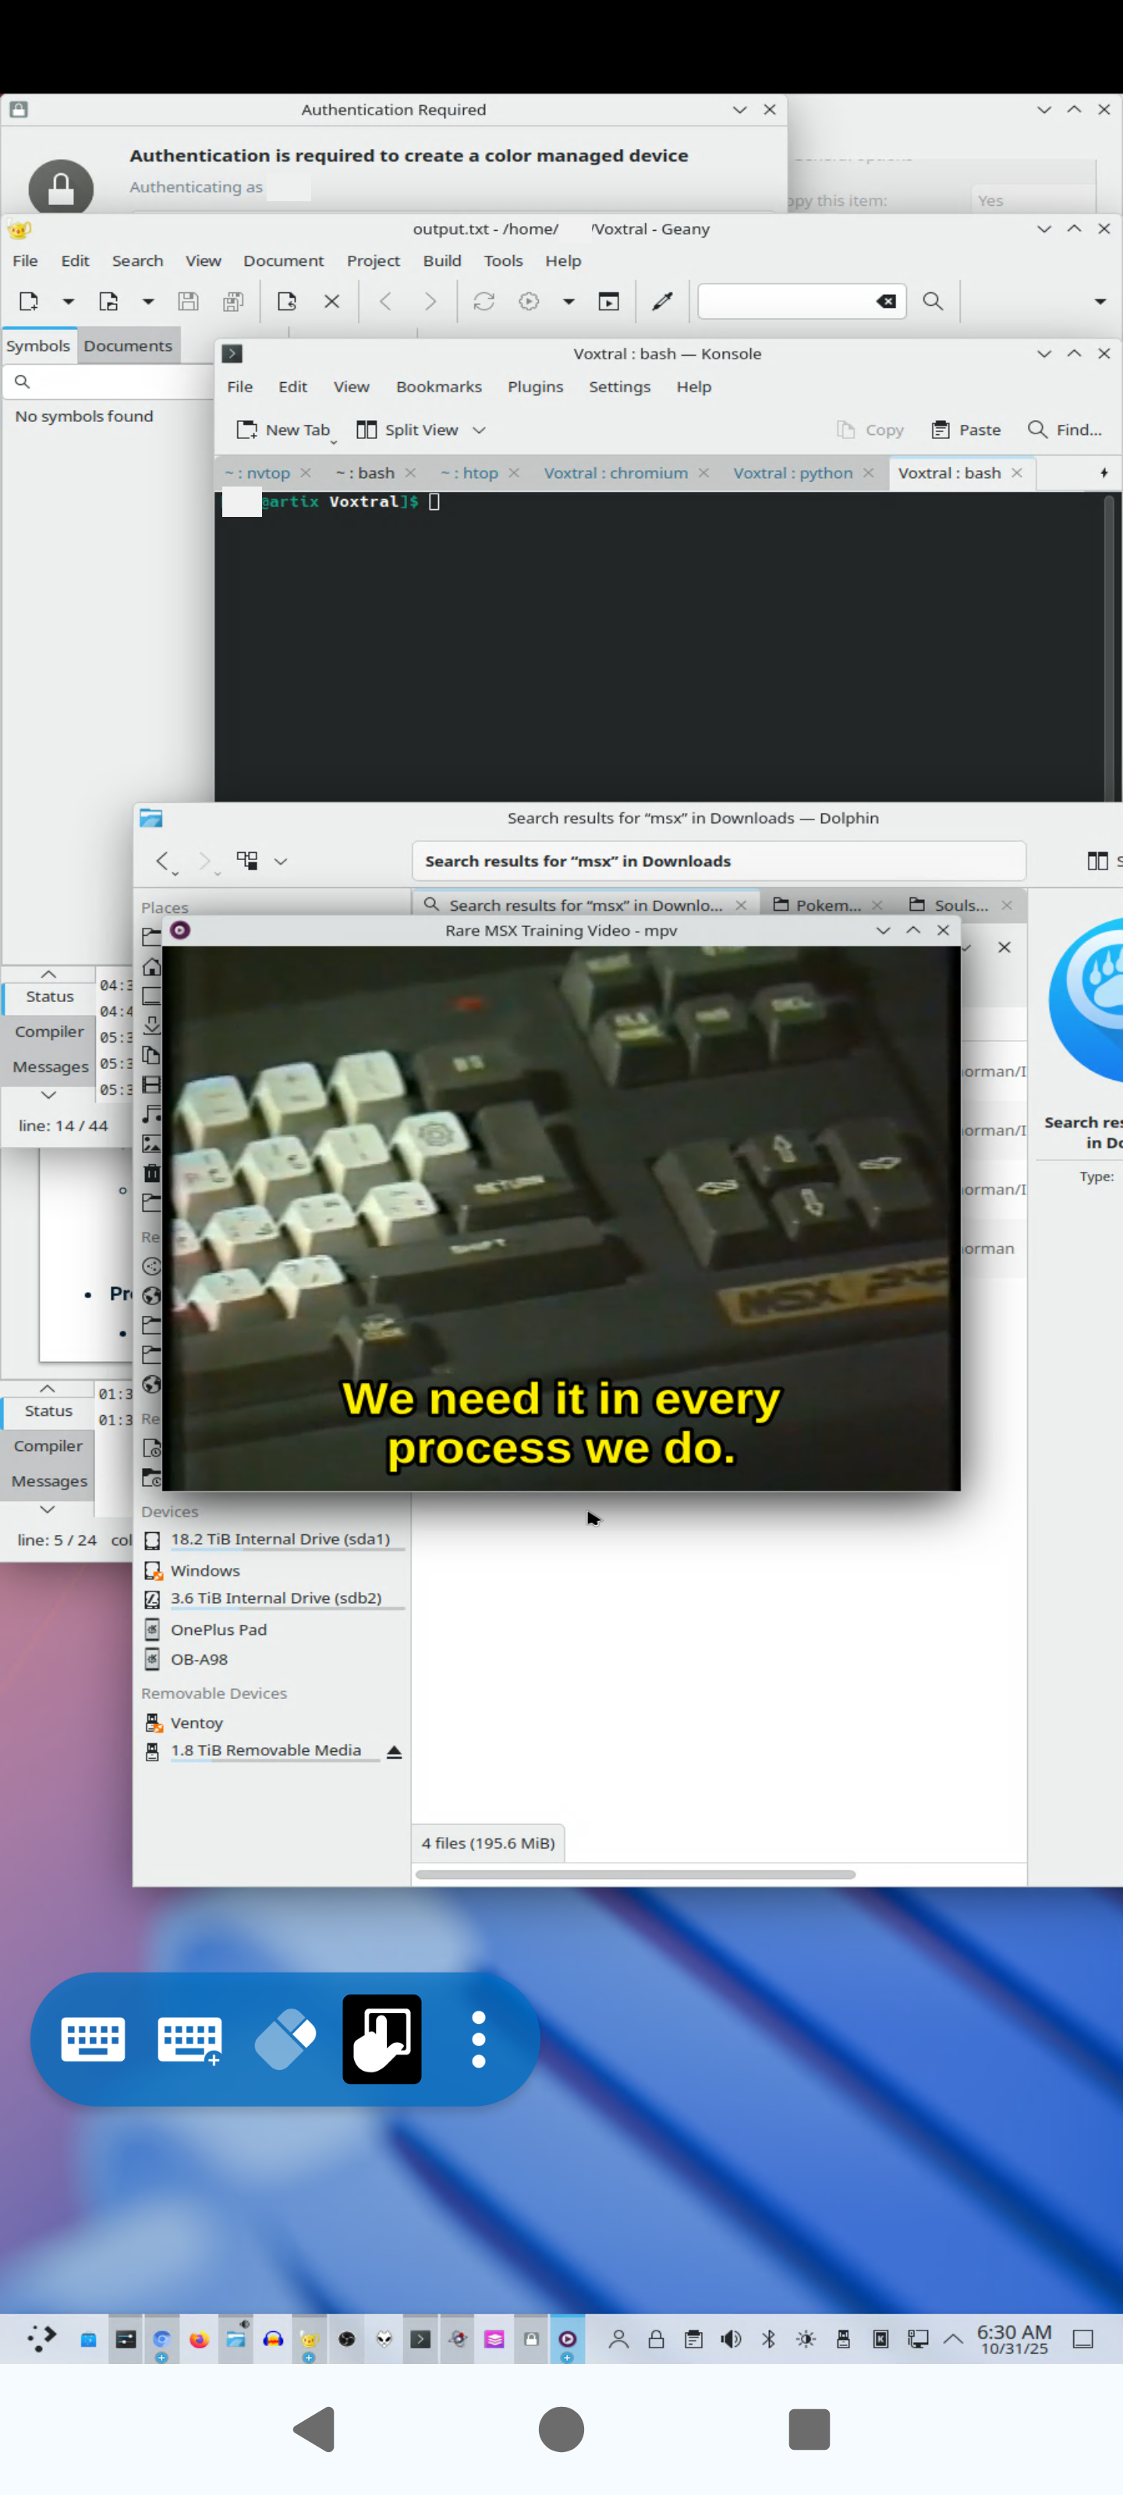The width and height of the screenshot is (1123, 2495).
Task: Open Geany's toolbar overflow arrow
Action: pyautogui.click(x=1100, y=303)
